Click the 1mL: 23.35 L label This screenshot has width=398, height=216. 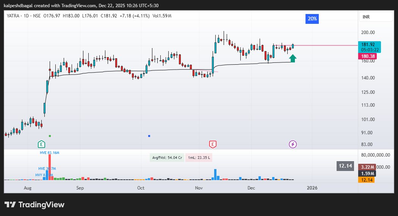click(199, 157)
